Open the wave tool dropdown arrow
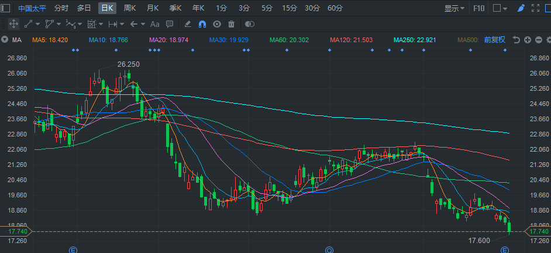551x253 pixels. coord(80,24)
